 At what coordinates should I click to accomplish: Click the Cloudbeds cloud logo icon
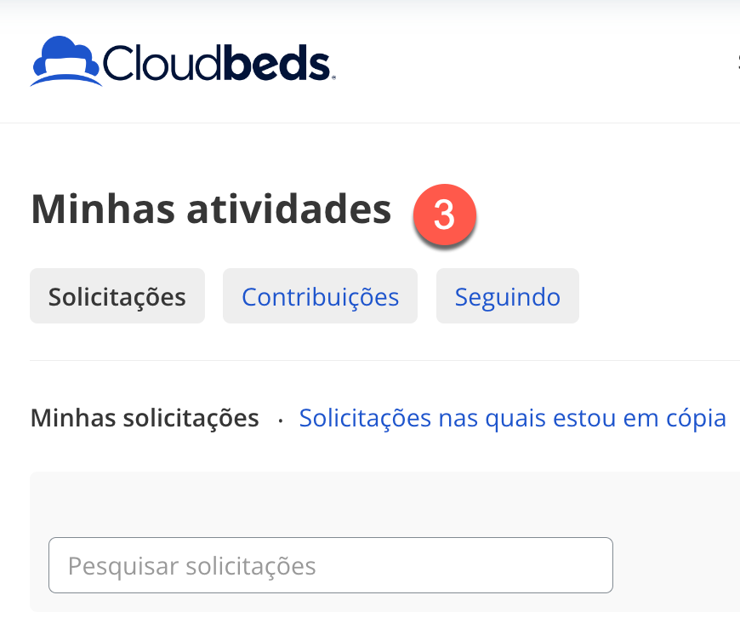(66, 60)
